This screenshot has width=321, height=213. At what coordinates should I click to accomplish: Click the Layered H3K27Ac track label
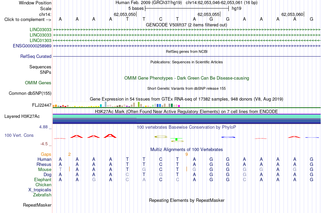[x=22, y=116]
